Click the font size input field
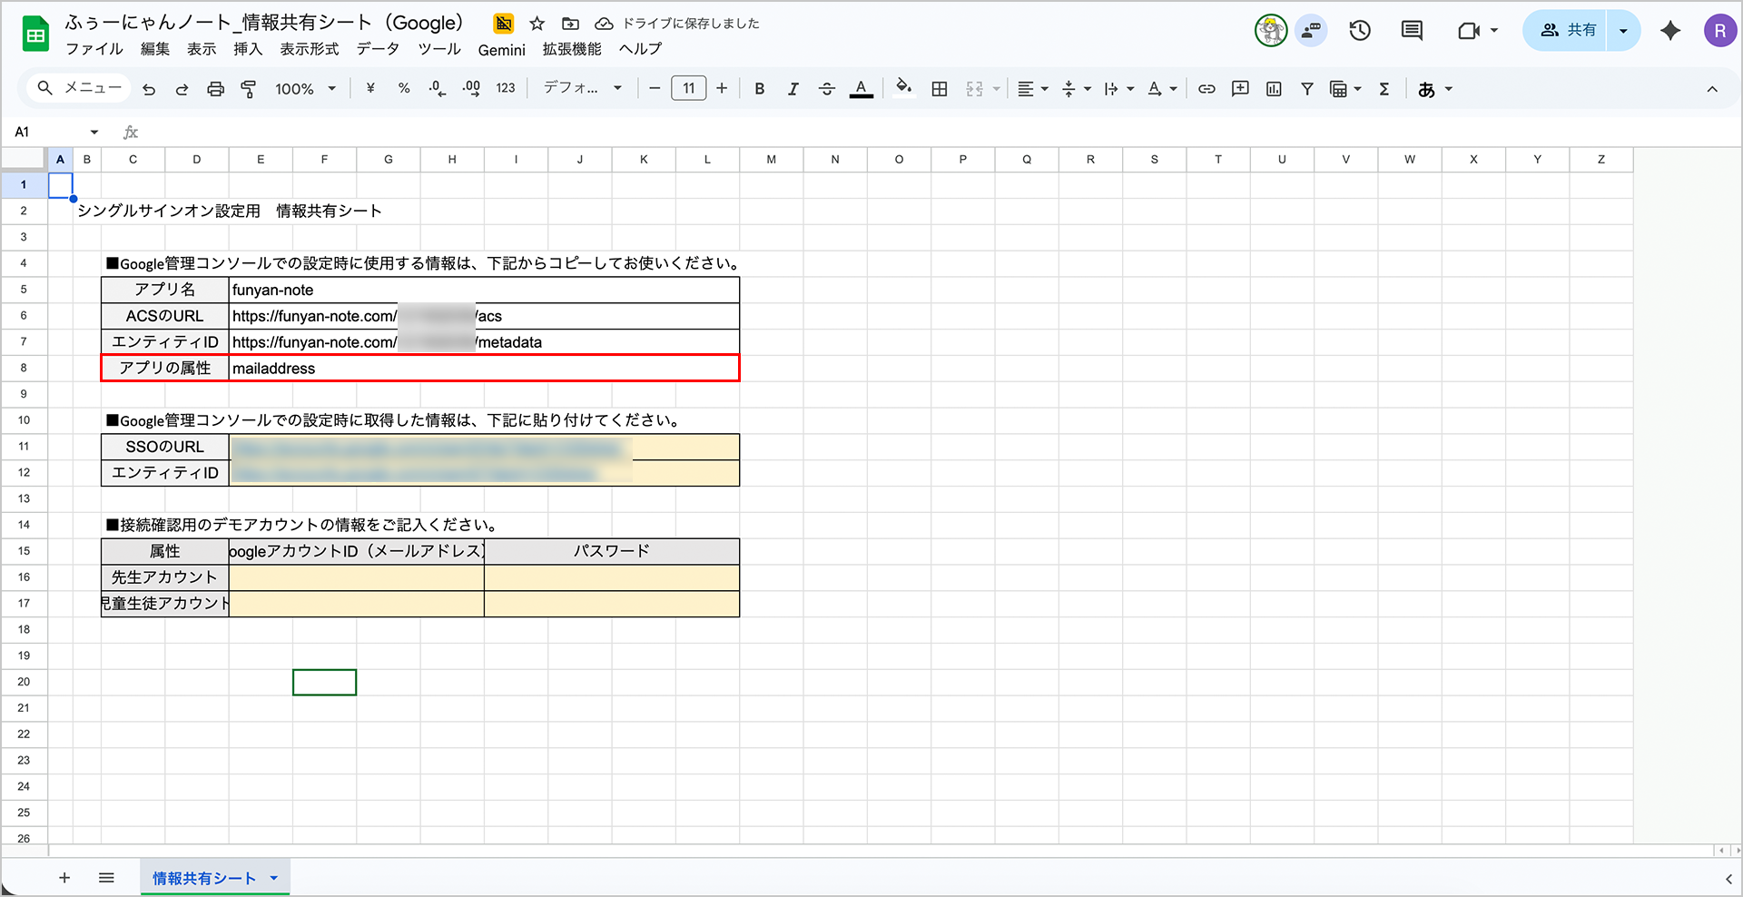This screenshot has height=897, width=1743. tap(688, 88)
